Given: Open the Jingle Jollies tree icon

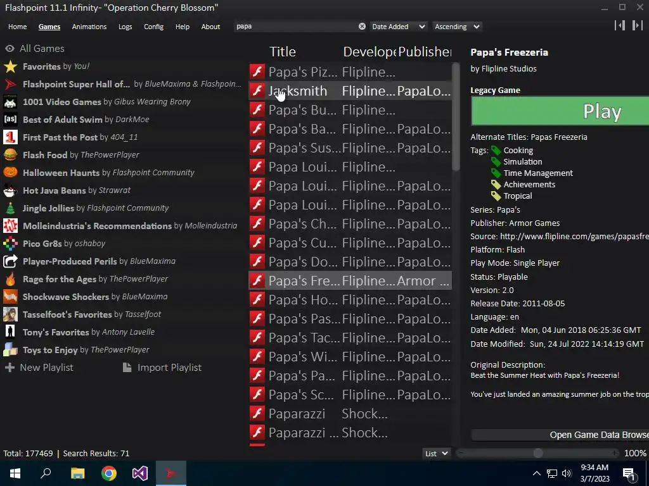Looking at the screenshot, I should click(x=10, y=208).
